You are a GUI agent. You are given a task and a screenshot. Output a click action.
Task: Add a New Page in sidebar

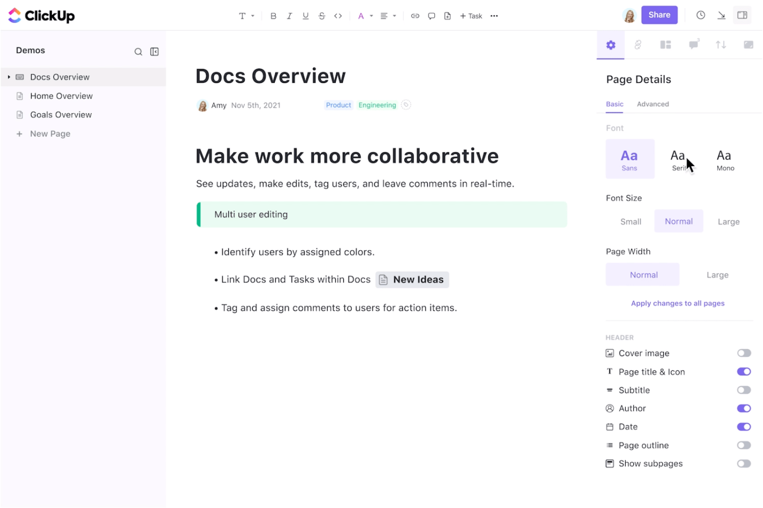[x=50, y=134]
